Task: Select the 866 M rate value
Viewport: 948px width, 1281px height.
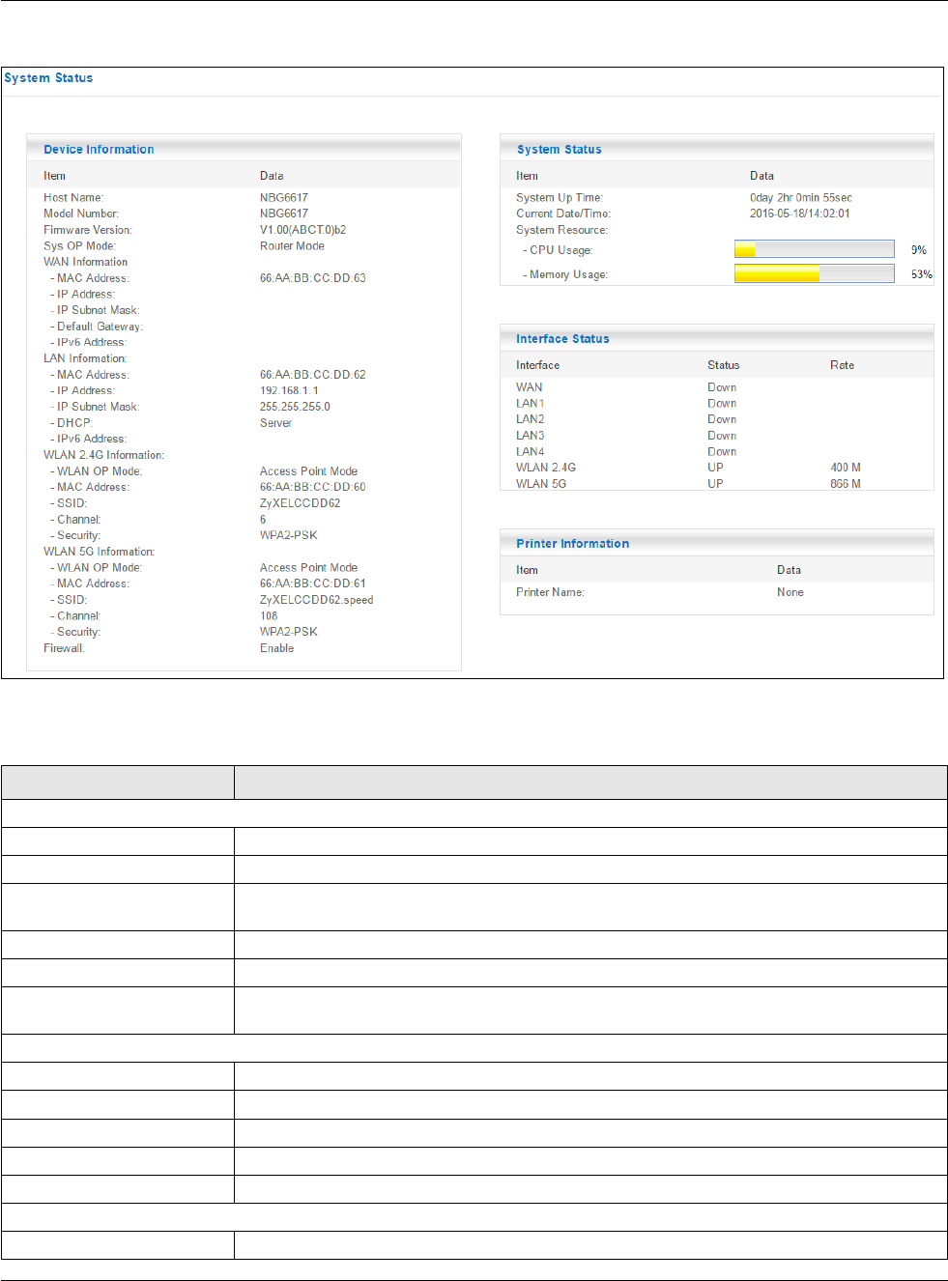Action: [846, 484]
